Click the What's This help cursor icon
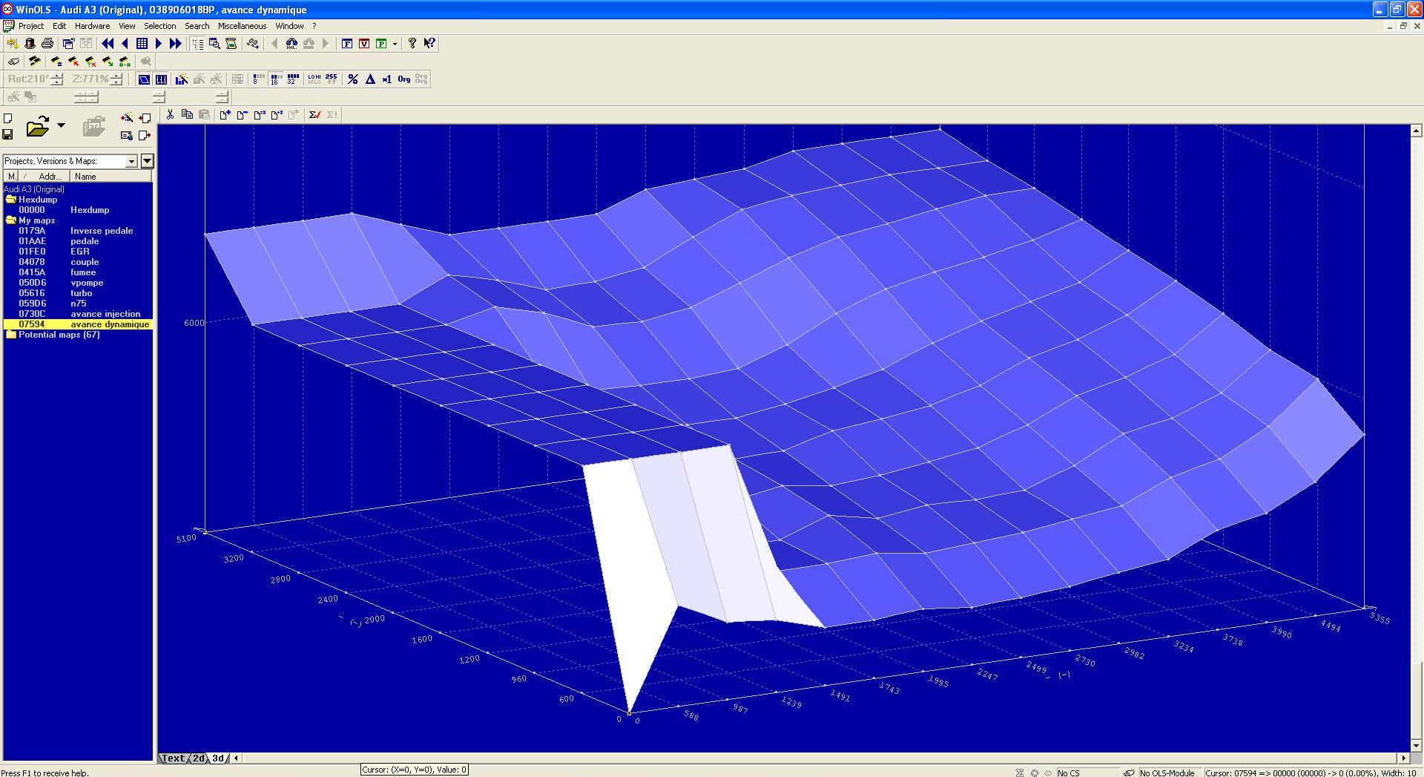Screen dimensions: 1424x777 point(429,44)
